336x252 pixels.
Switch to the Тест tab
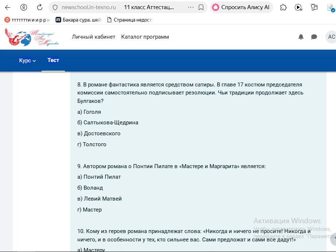(x=53, y=60)
